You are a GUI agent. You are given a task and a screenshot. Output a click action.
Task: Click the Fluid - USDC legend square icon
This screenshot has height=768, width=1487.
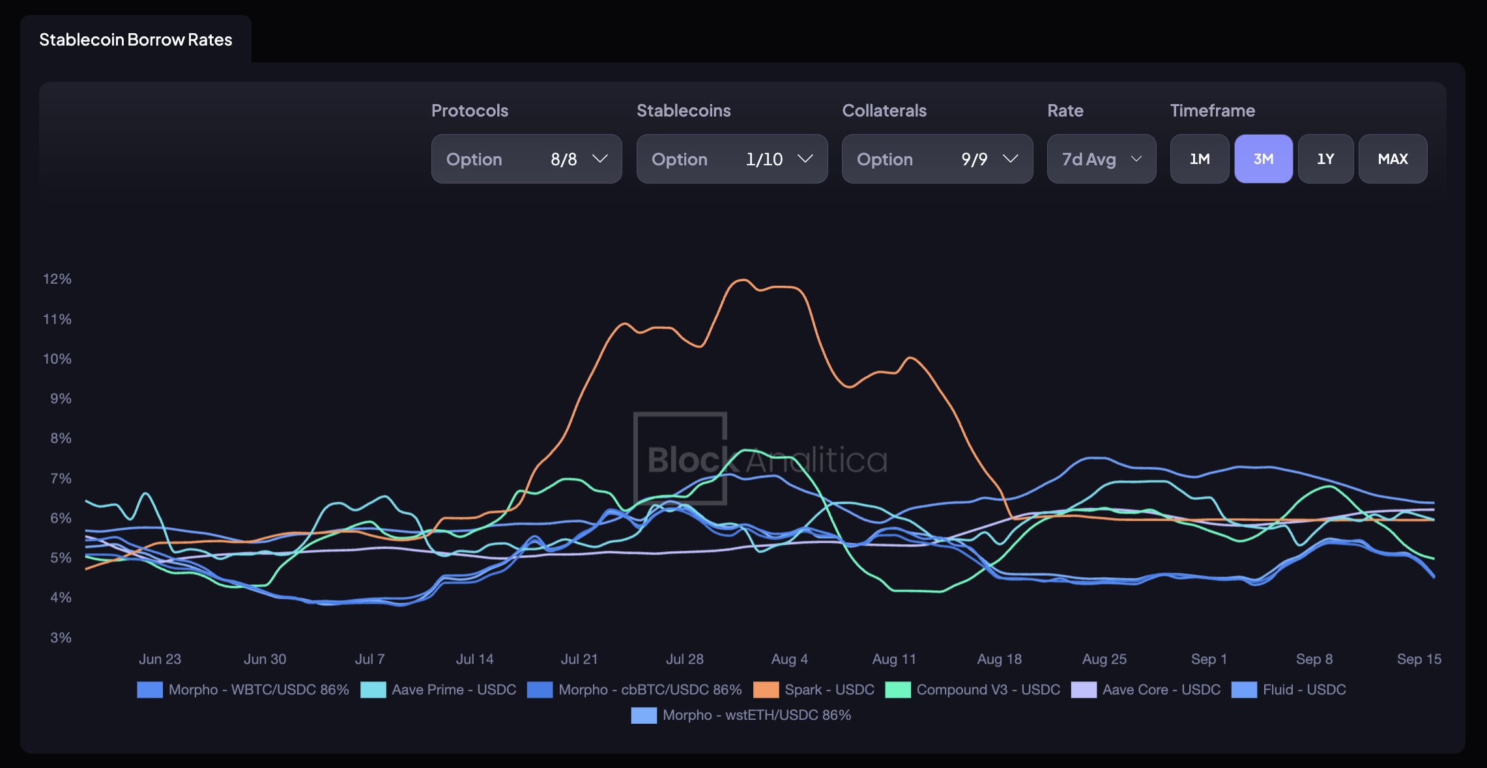pos(1243,689)
